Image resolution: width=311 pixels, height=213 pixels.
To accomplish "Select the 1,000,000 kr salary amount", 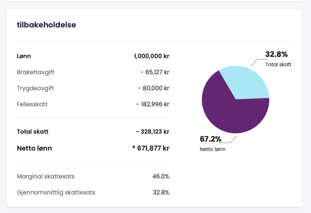I will [151, 56].
